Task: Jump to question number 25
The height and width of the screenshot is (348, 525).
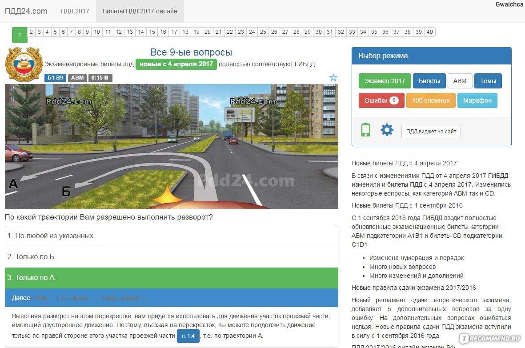Action: click(x=263, y=32)
